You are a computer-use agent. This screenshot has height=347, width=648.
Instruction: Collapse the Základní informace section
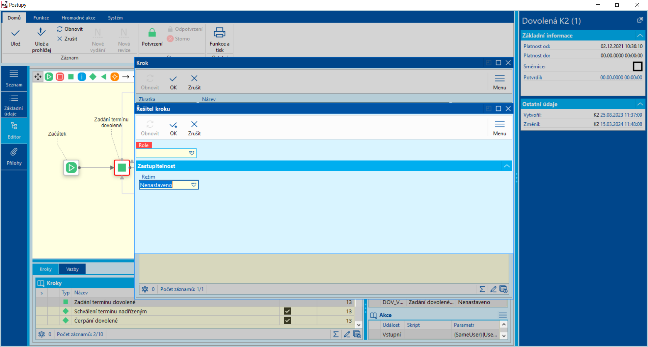click(x=640, y=35)
